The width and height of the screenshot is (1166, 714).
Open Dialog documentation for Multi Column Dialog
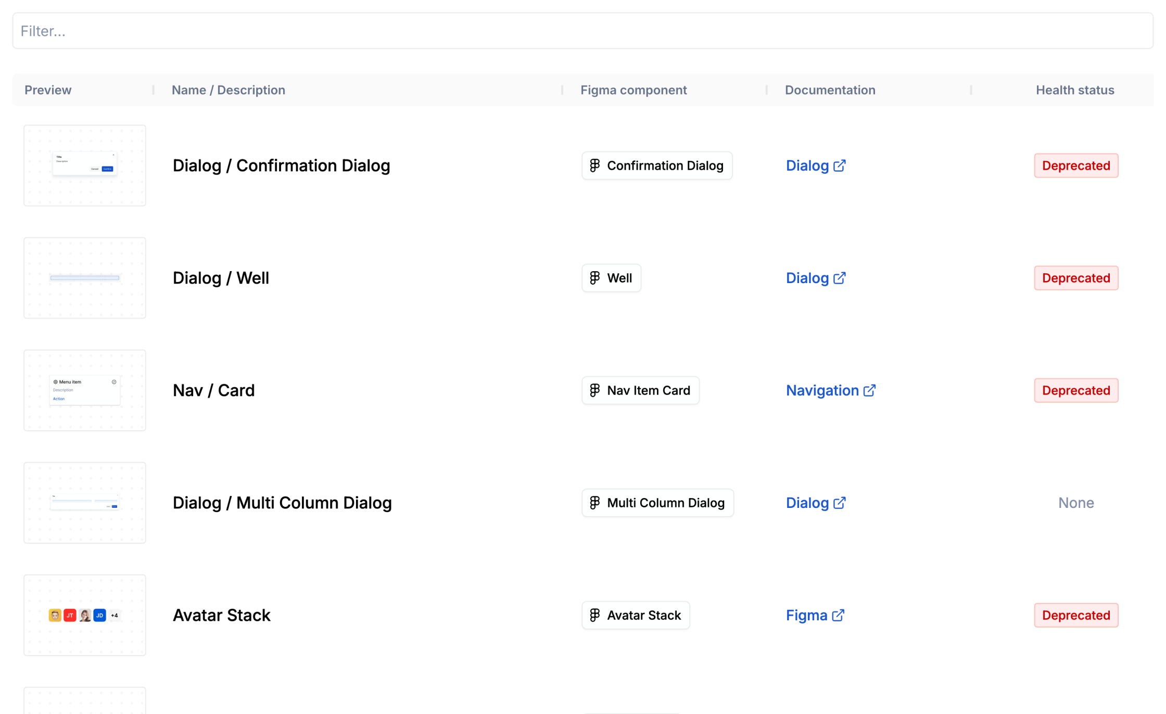[x=807, y=503]
